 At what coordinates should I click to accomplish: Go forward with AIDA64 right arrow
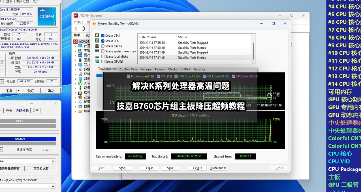84,29
